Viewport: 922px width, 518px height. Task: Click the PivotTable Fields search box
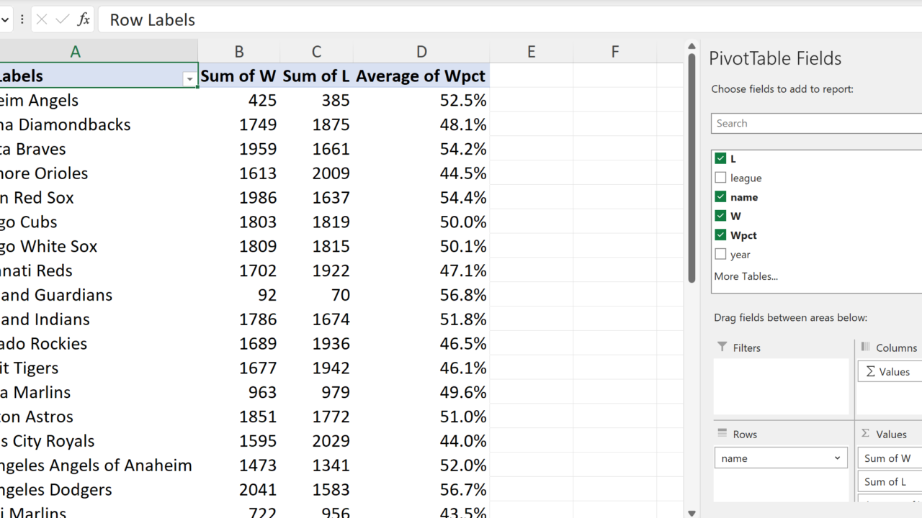click(x=816, y=123)
